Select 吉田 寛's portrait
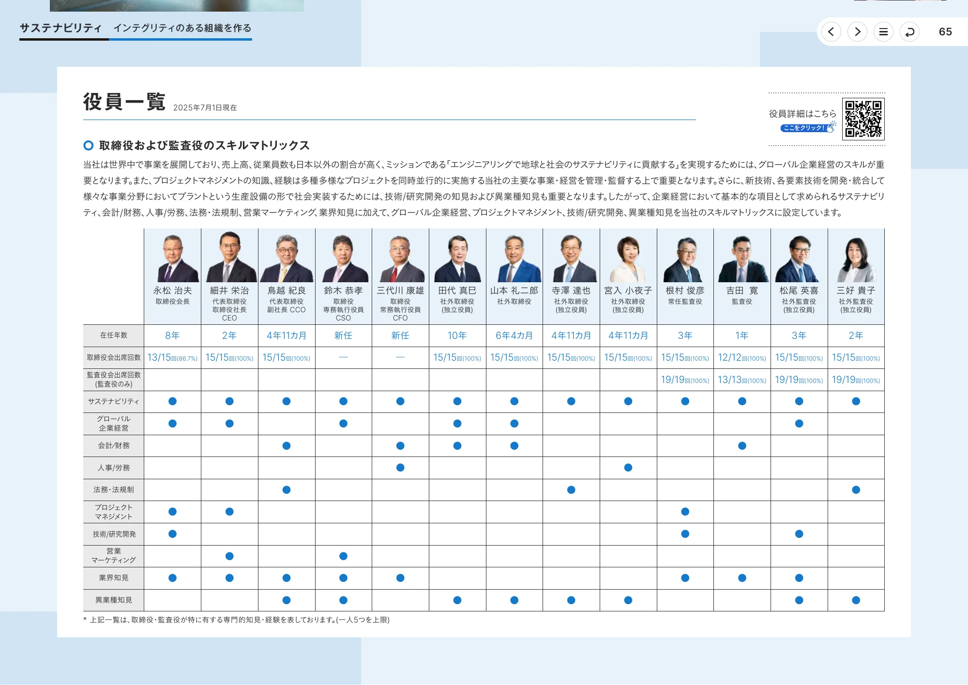The image size is (968, 685). point(742,257)
